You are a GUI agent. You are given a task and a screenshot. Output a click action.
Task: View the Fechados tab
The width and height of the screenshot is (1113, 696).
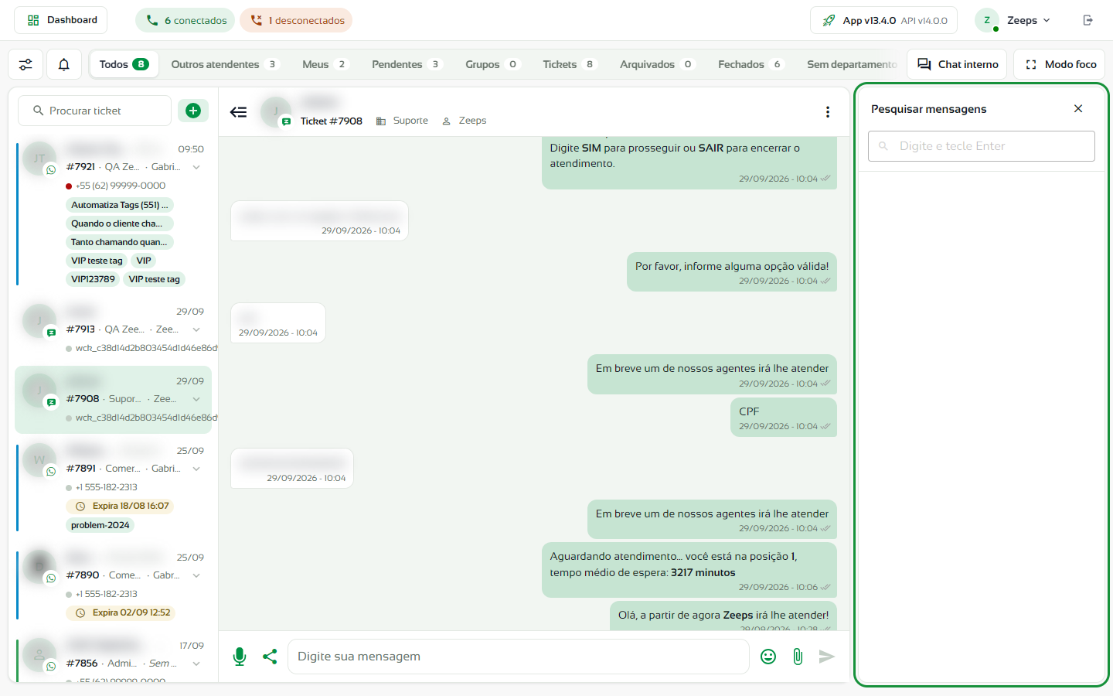coord(751,64)
